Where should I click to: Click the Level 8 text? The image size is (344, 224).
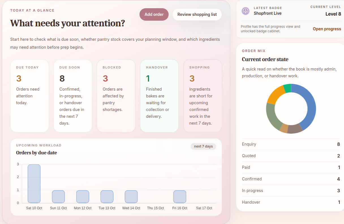tap(333, 14)
